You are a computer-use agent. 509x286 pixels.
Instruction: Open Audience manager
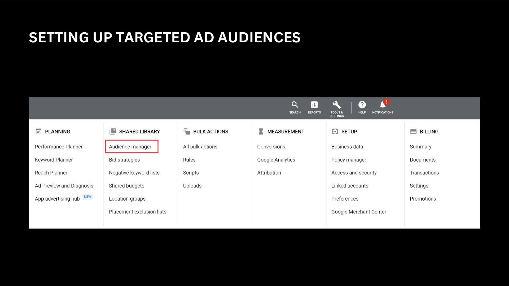point(130,147)
